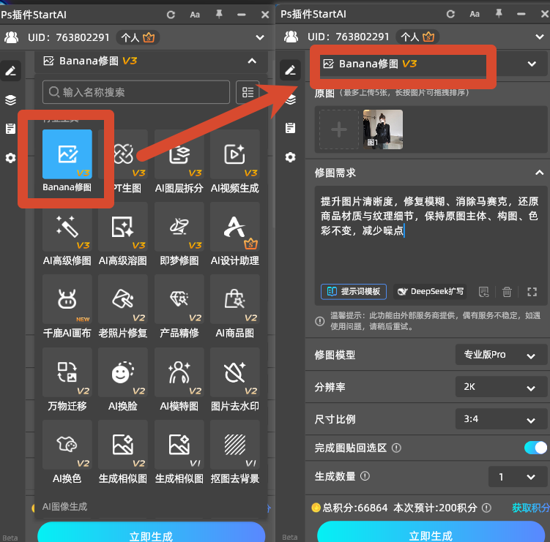Open the 即梦修图 tool

tap(179, 227)
